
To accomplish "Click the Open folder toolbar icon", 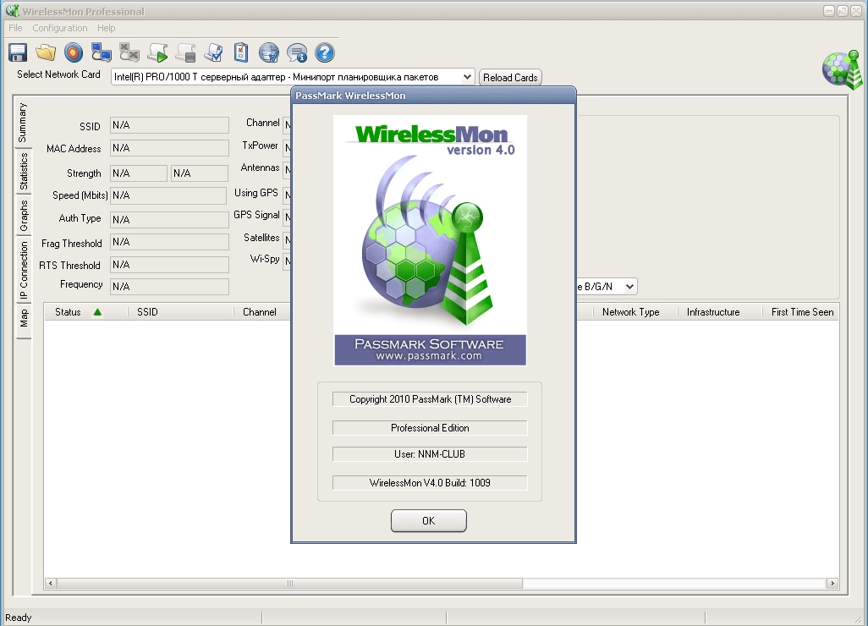I will (x=46, y=52).
